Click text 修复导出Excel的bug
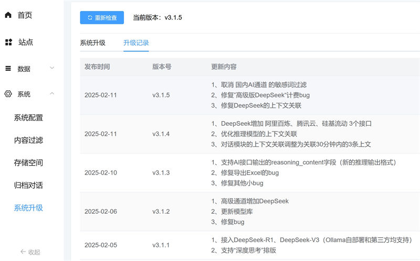The height and width of the screenshot is (261, 420). click(250, 173)
